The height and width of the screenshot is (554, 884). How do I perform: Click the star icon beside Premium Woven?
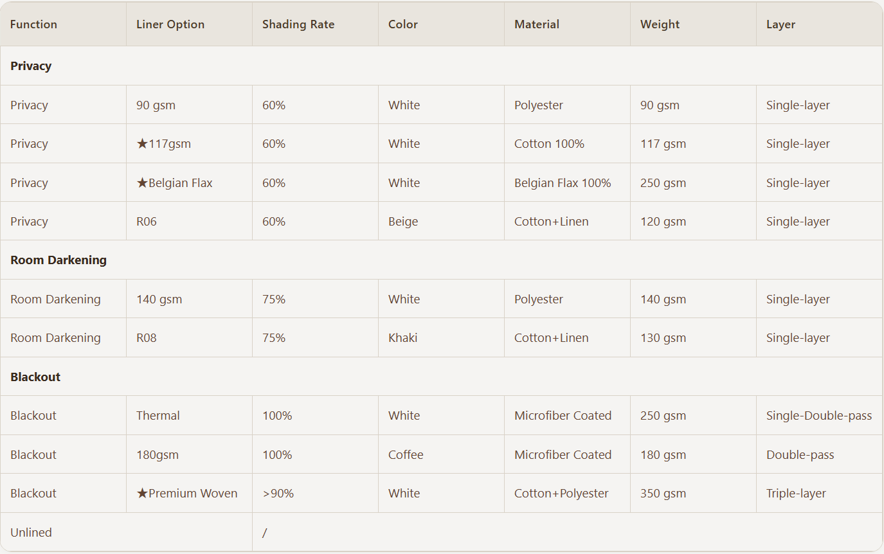(x=142, y=493)
